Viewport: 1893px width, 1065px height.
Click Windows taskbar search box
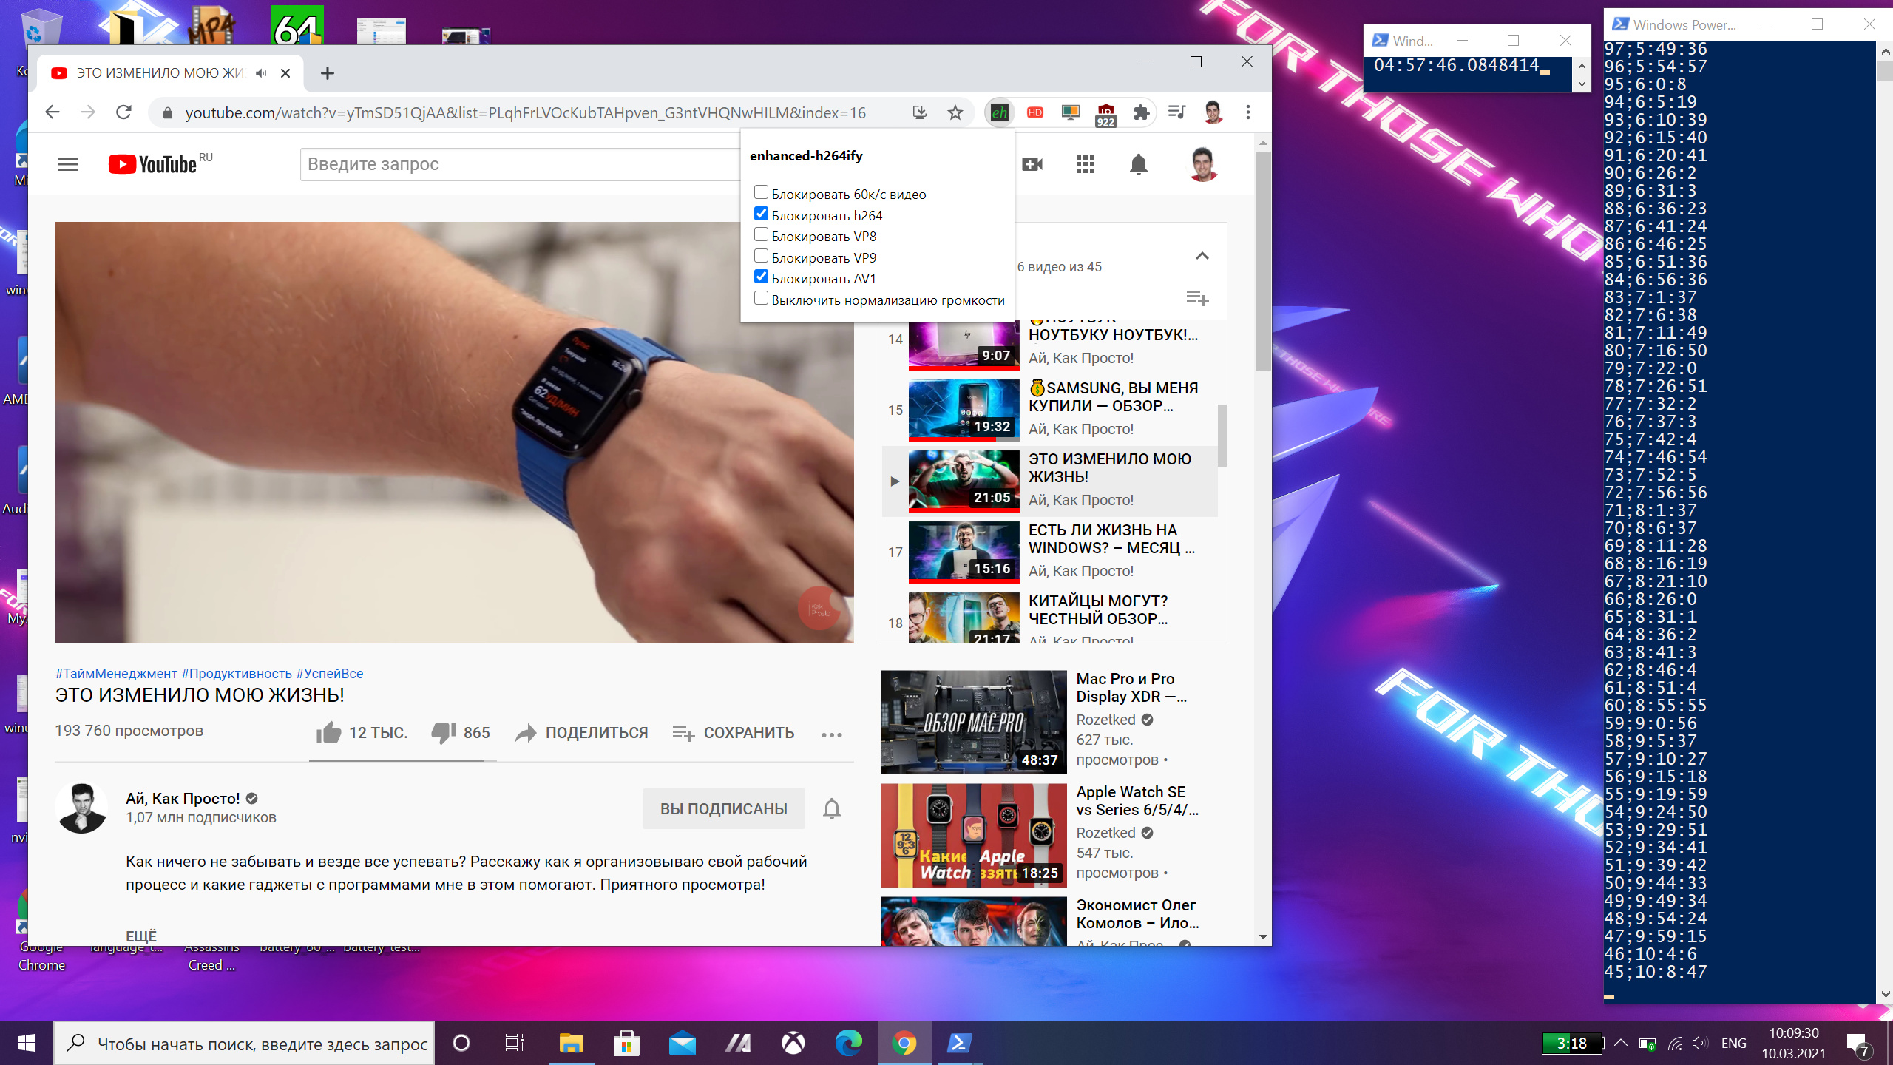pyautogui.click(x=245, y=1044)
